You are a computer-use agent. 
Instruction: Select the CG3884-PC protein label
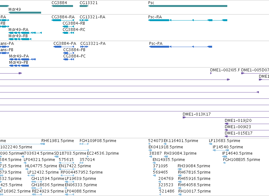pos(74,56)
